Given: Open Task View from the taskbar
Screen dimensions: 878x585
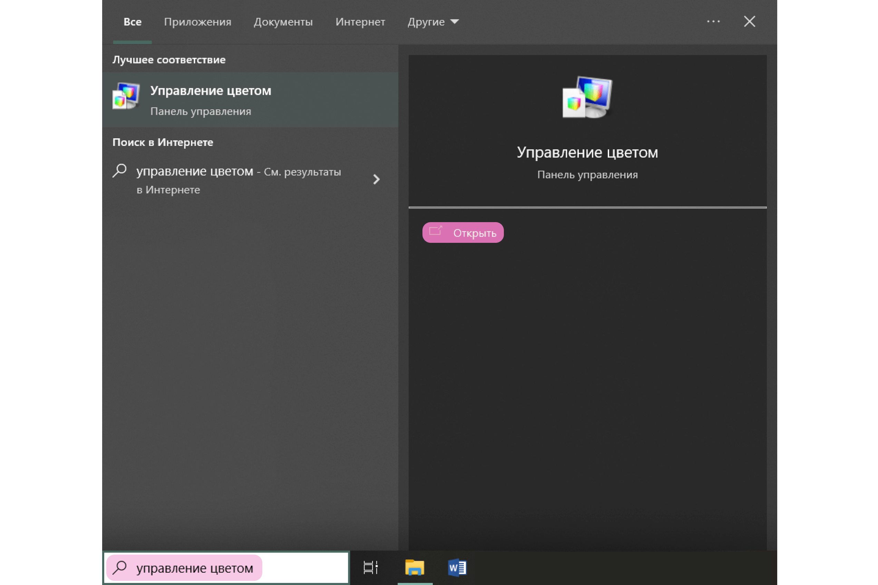Looking at the screenshot, I should 371,567.
